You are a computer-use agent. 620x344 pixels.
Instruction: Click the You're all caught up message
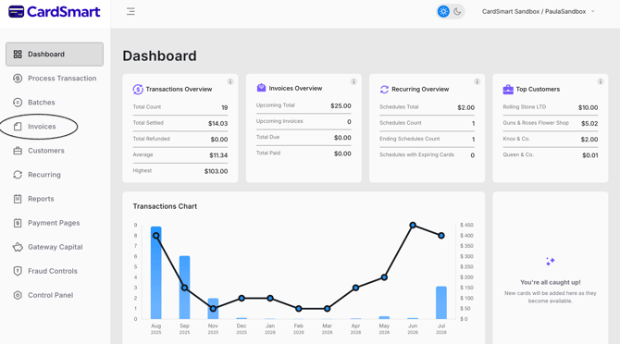(x=550, y=282)
